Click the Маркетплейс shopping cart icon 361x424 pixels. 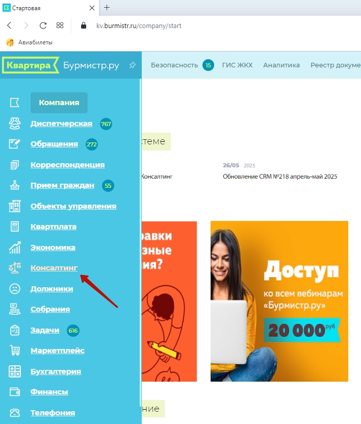pyautogui.click(x=15, y=351)
